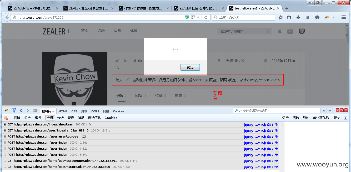
Task: Open the mail envelope icon on ZEALER page
Action: click(x=290, y=32)
